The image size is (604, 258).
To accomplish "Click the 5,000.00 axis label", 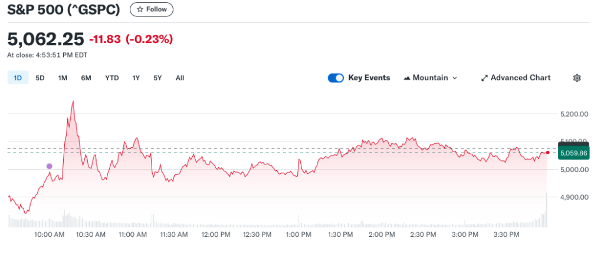I will pos(575,170).
